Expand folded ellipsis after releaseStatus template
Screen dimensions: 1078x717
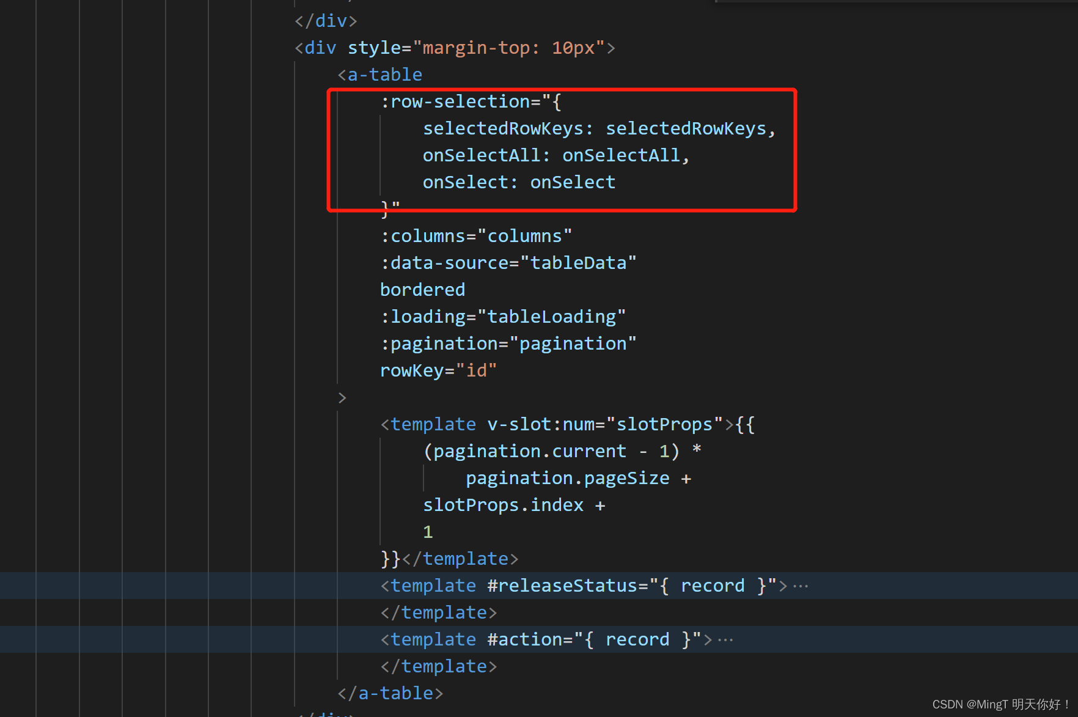coord(801,586)
